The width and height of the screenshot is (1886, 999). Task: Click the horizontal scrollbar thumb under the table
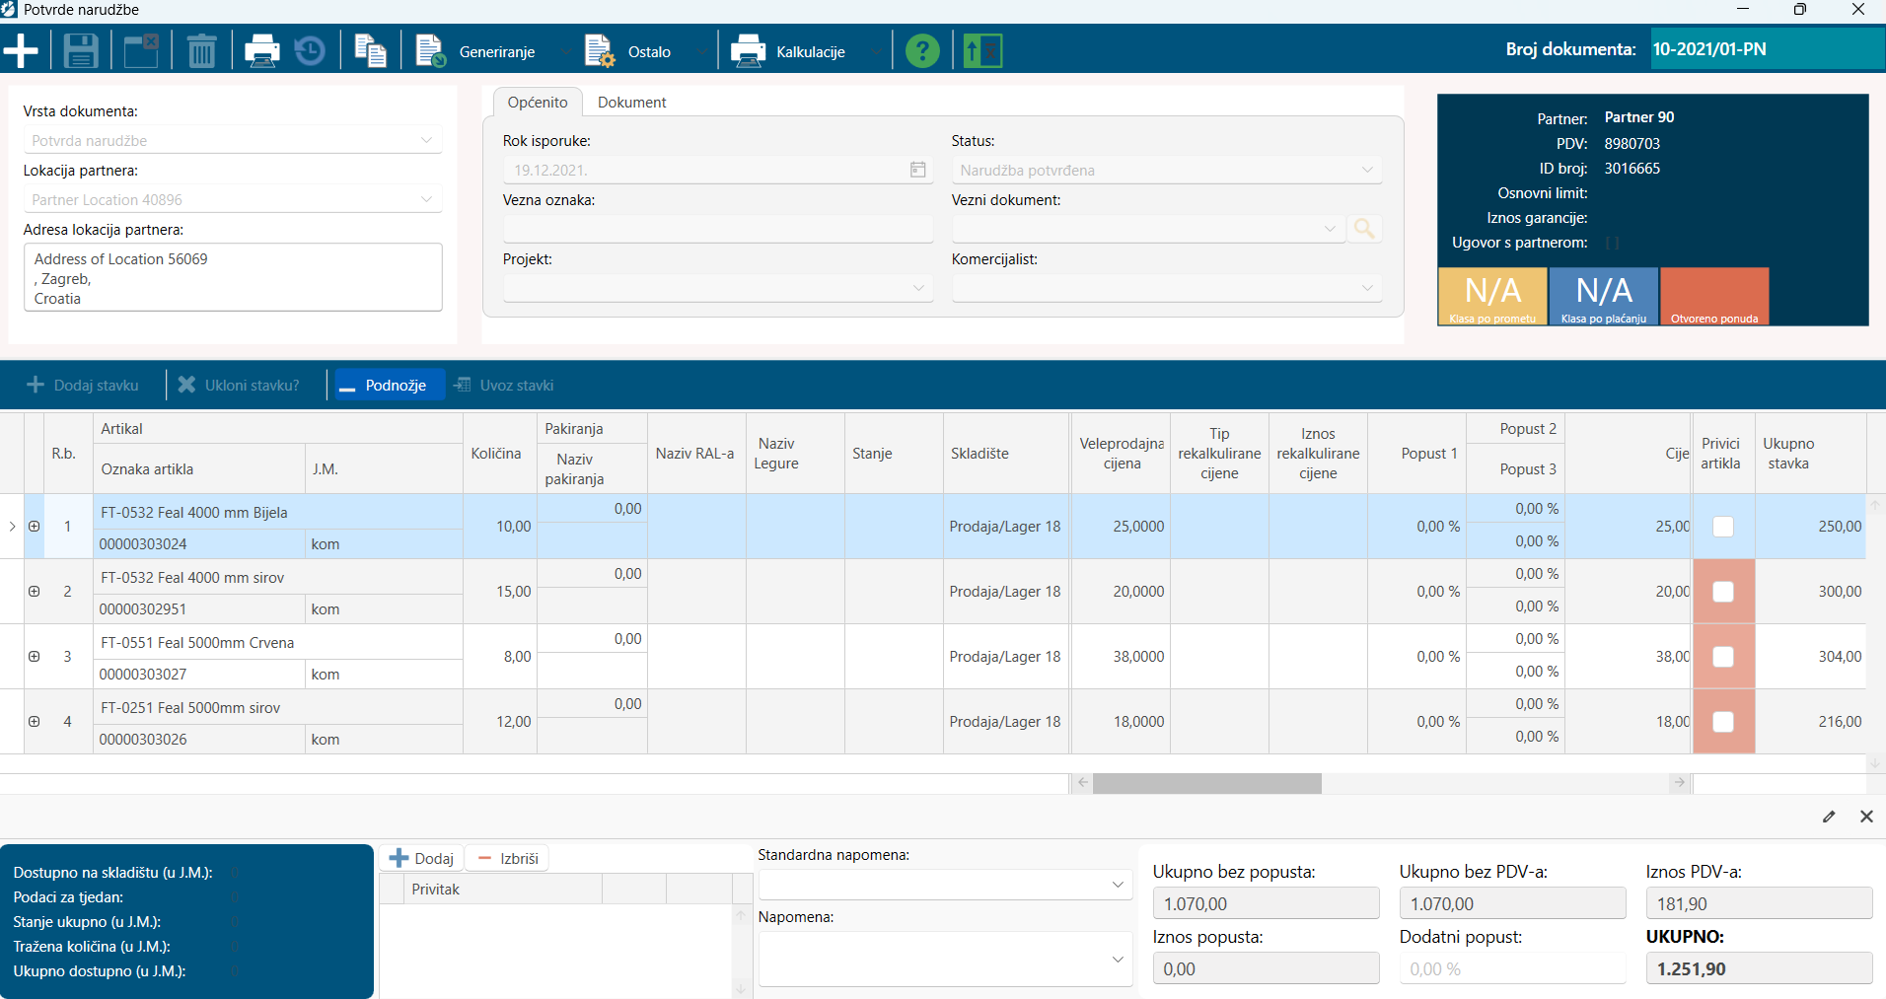[1206, 783]
